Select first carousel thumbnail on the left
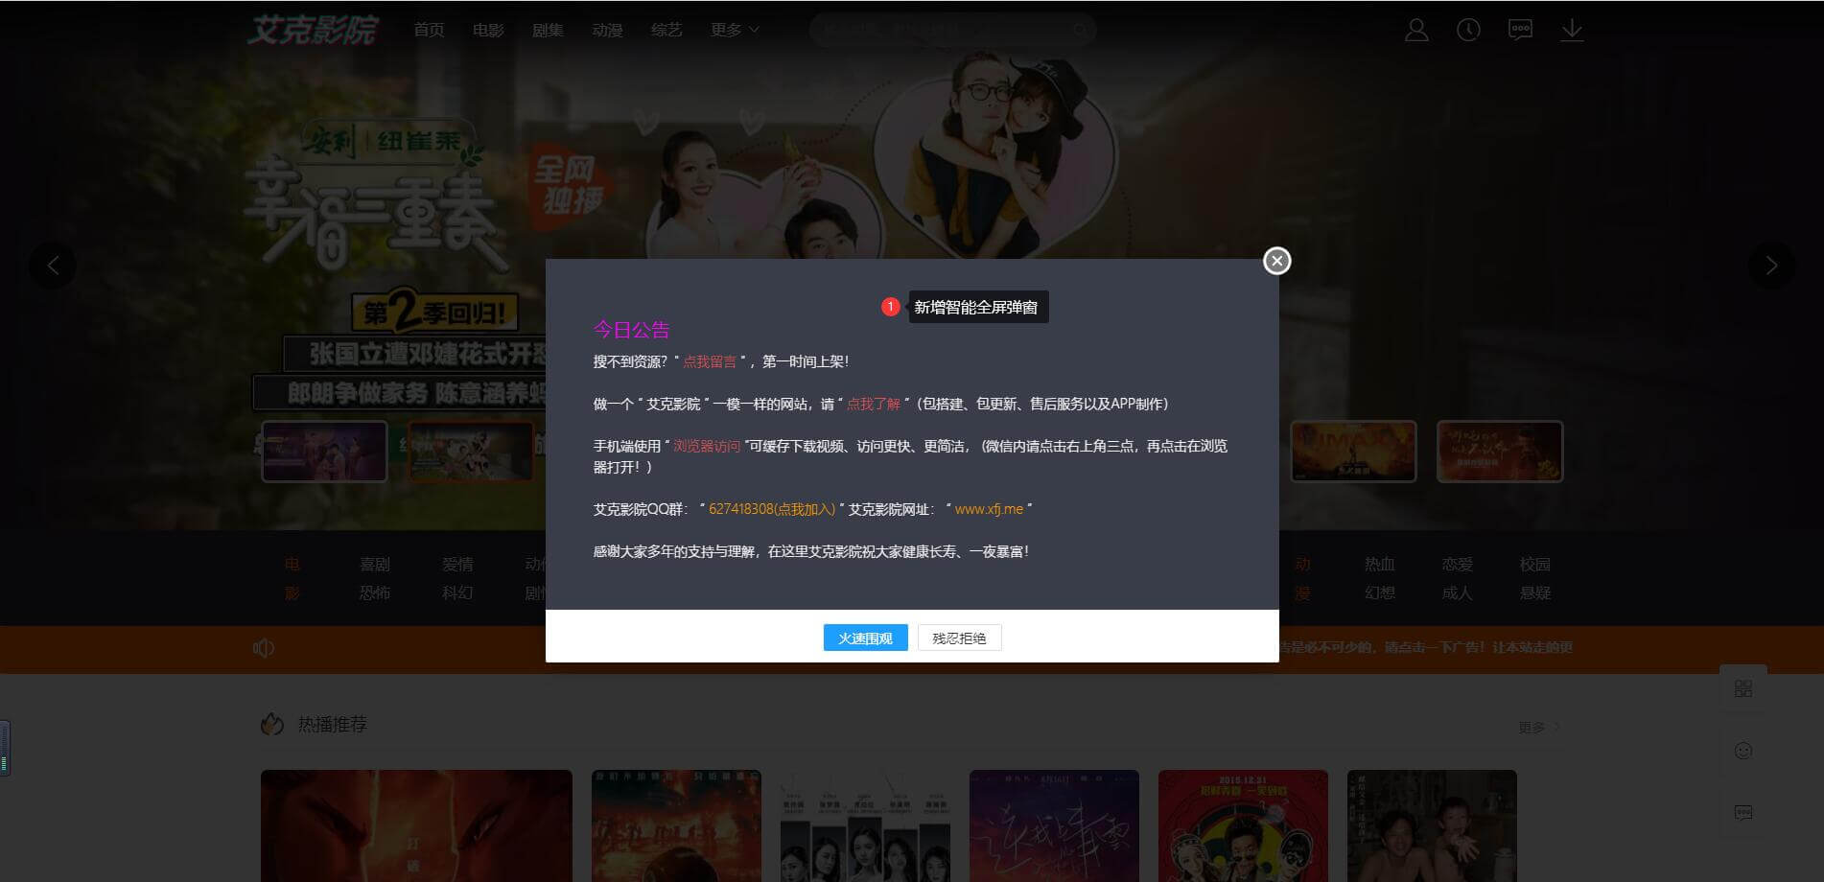The width and height of the screenshot is (1824, 882). pos(324,451)
